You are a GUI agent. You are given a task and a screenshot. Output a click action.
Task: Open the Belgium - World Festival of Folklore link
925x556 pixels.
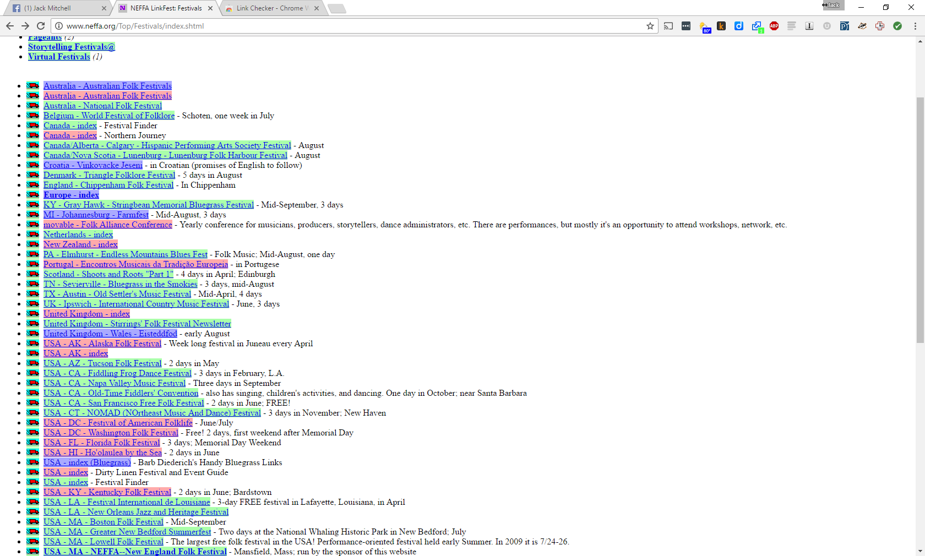[109, 116]
